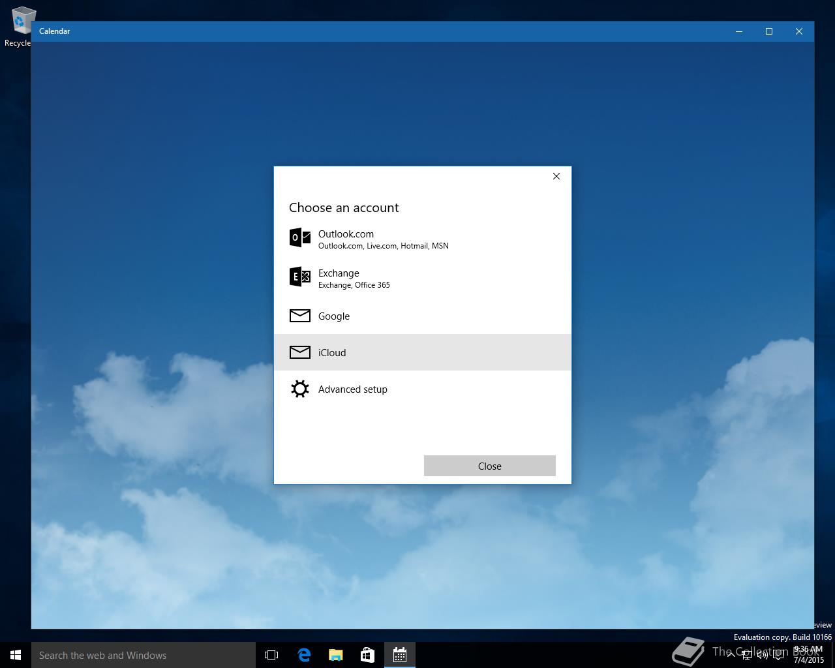
Task: Show hidden tray icons chevron
Action: coord(731,655)
